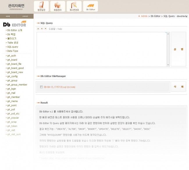Select table g4_member
This screenshot has width=189, height=170.
(x=13, y=97)
